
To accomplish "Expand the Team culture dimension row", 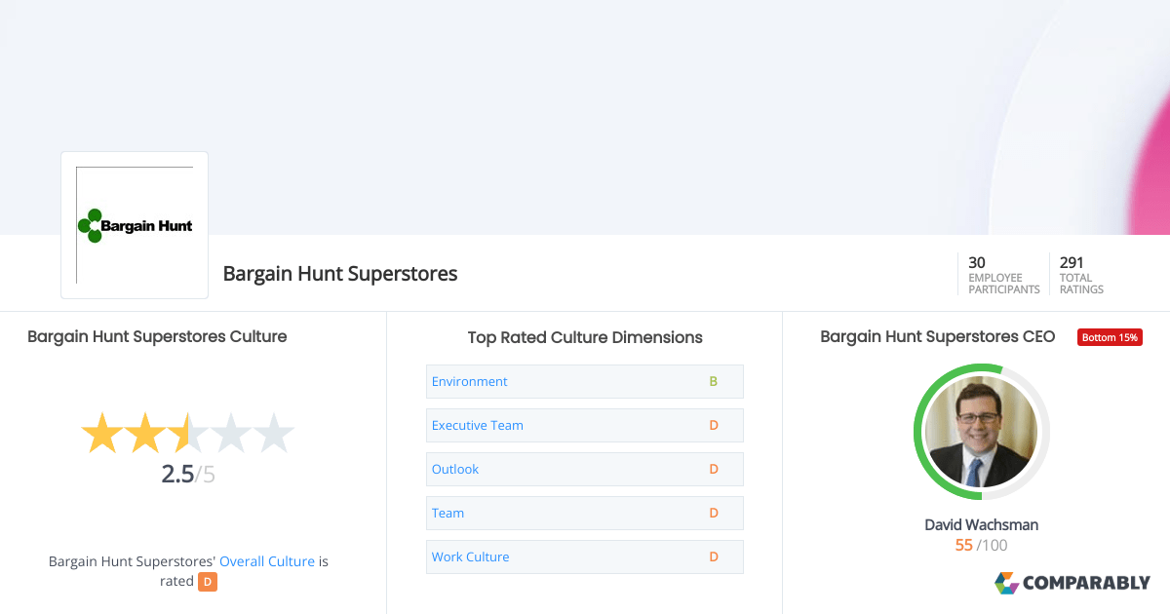I will 448,513.
